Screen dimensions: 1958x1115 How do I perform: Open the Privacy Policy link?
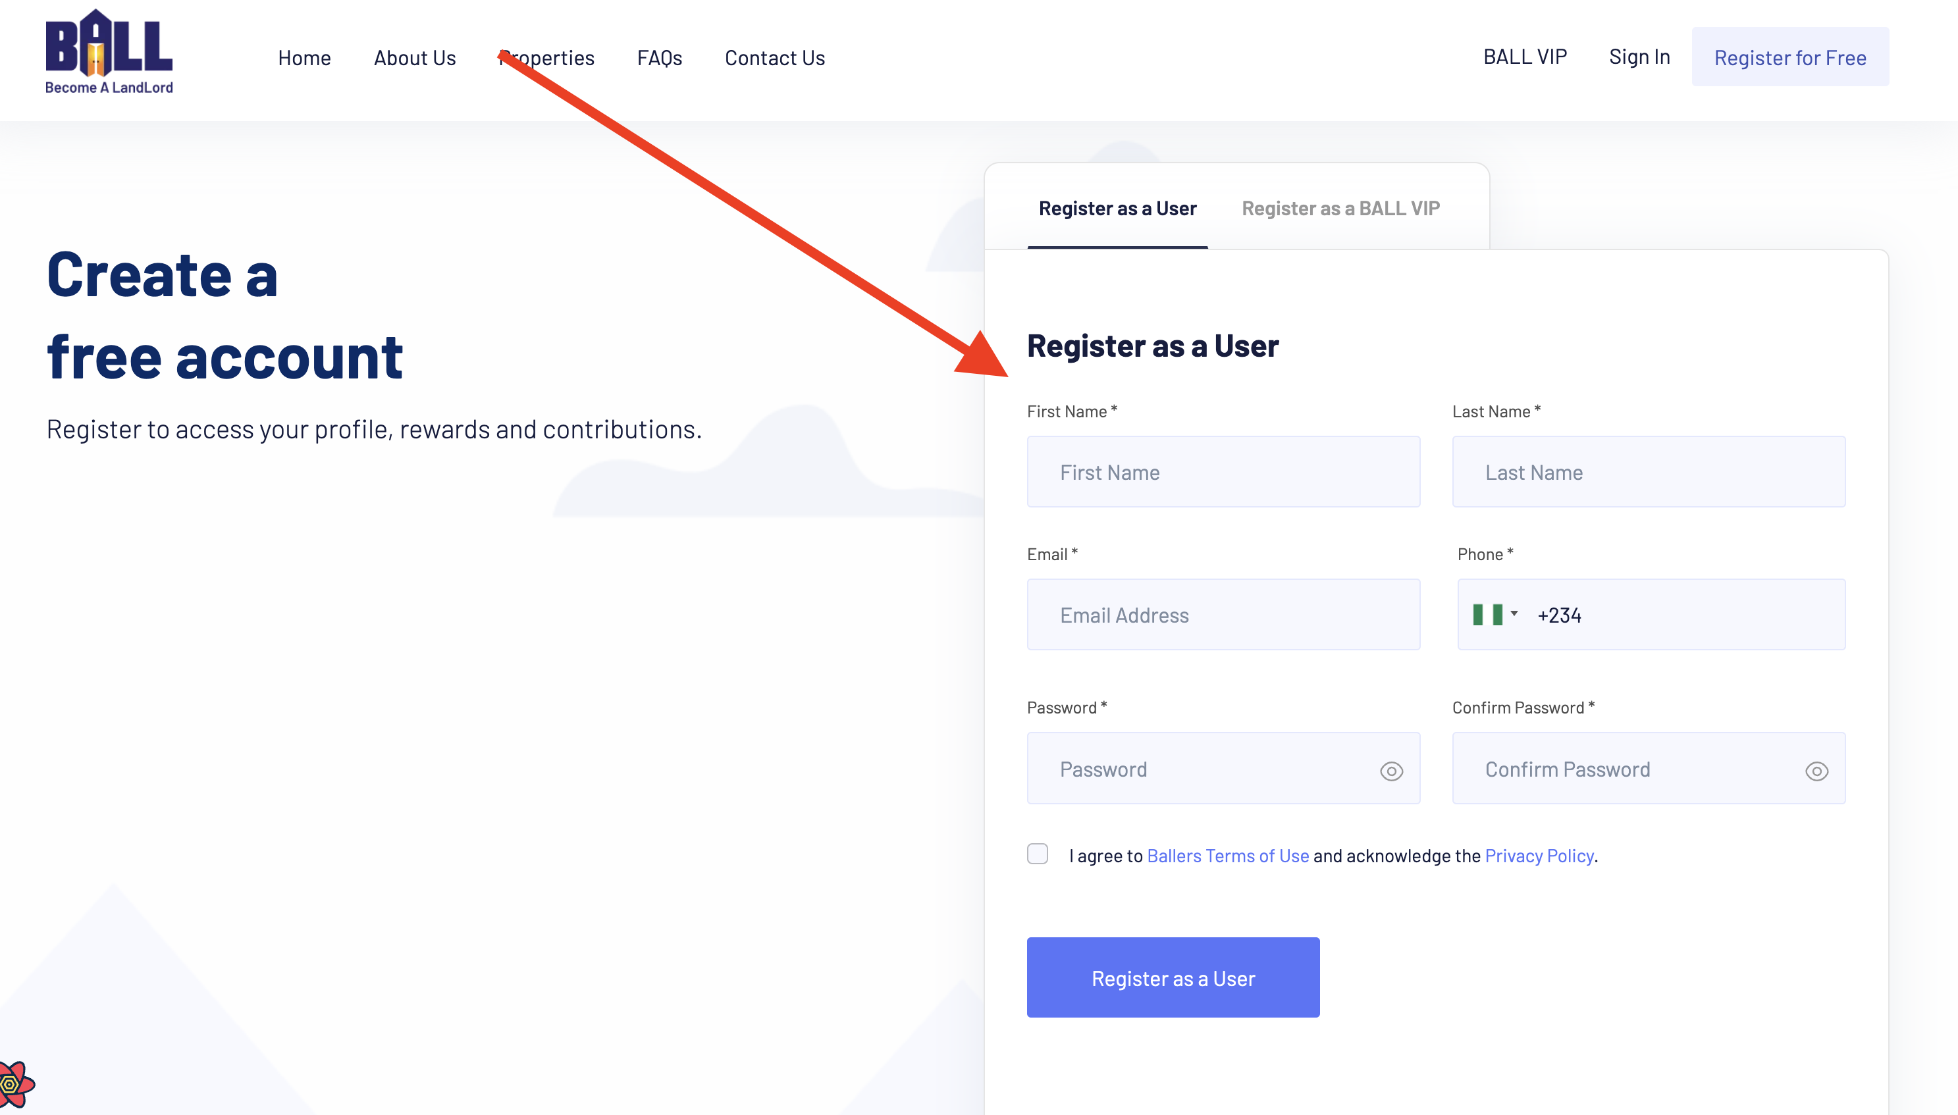tap(1539, 856)
